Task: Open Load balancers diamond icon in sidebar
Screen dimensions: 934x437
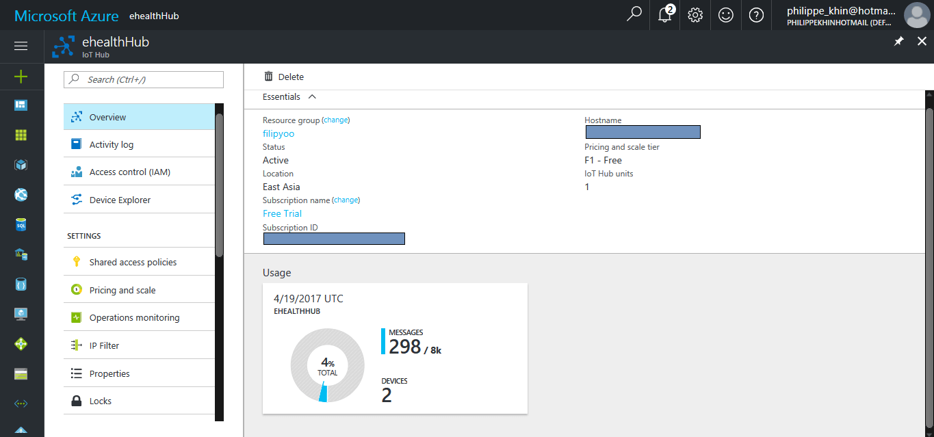Action: pyautogui.click(x=21, y=344)
